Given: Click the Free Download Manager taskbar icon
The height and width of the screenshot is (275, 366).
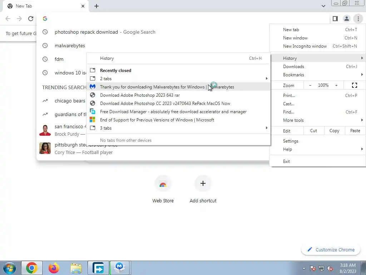Looking at the screenshot, I should pyautogui.click(x=98, y=268).
